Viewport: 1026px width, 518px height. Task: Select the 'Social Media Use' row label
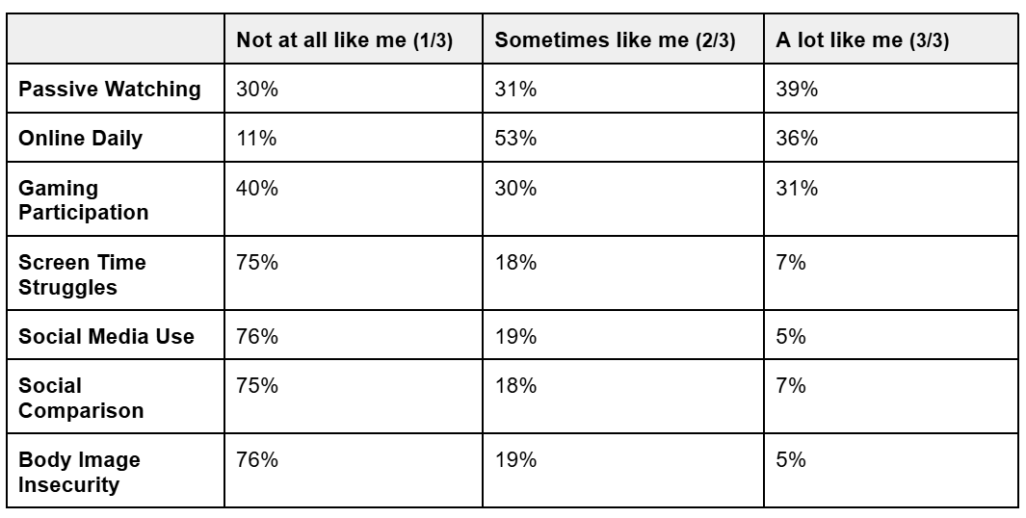(x=107, y=337)
